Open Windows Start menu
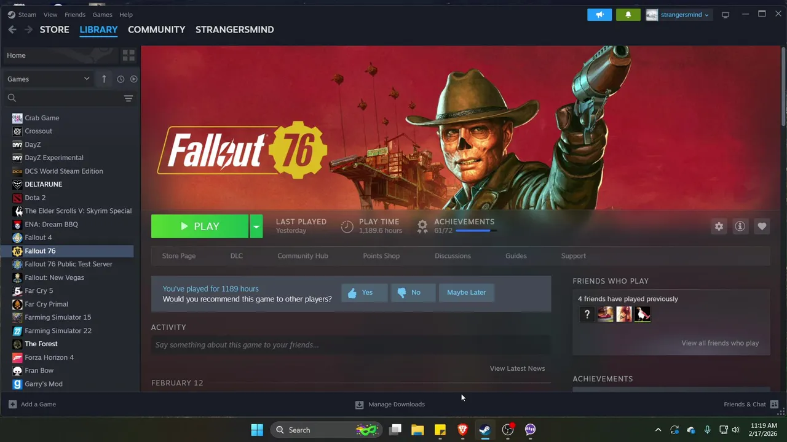 (x=257, y=430)
